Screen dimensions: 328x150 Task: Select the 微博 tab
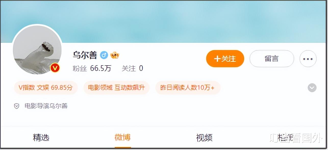point(123,138)
